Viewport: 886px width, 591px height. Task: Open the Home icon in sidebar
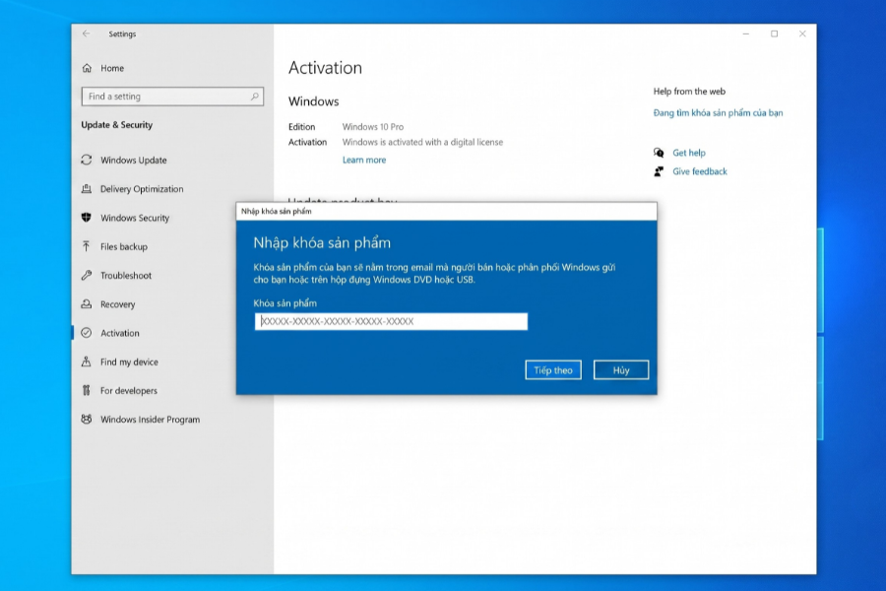point(87,68)
